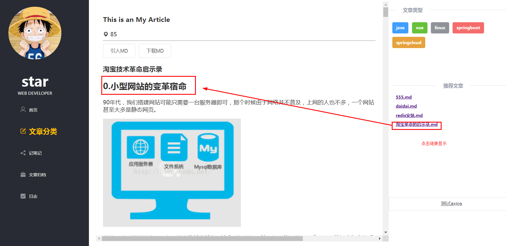
Task: Click the heading 0.小型网站的变革宿命
Action: pos(145,86)
